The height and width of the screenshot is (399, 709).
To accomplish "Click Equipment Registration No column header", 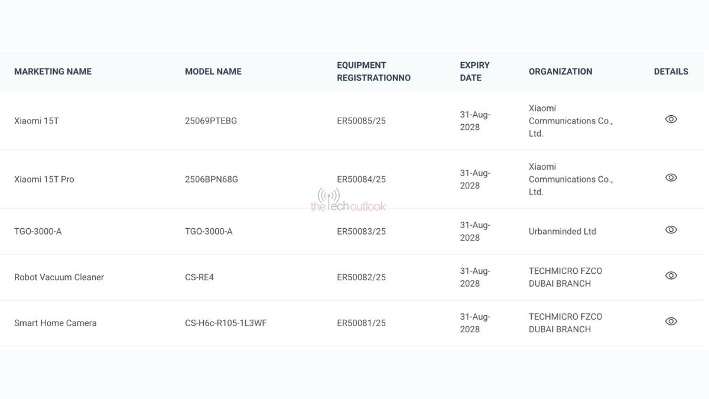I will click(x=373, y=72).
